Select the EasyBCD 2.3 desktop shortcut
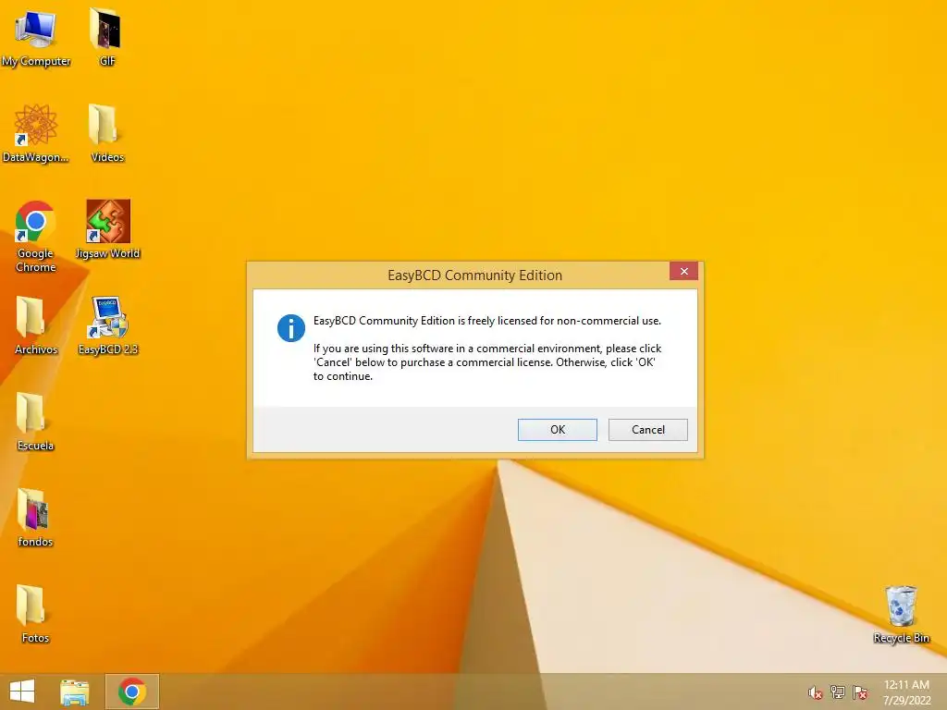This screenshot has height=710, width=947. pos(108,326)
